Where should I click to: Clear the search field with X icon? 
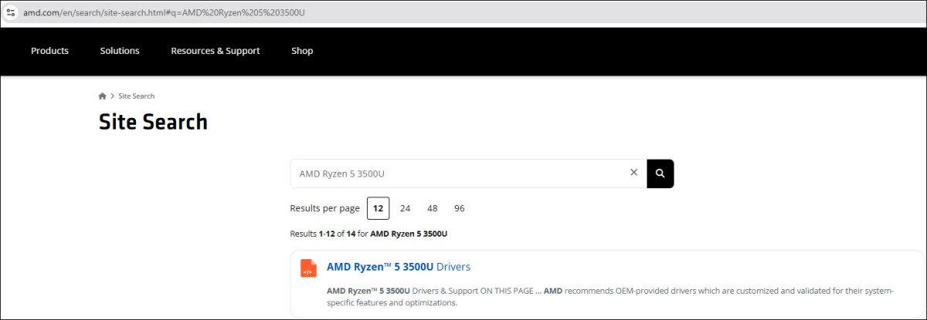pos(633,173)
